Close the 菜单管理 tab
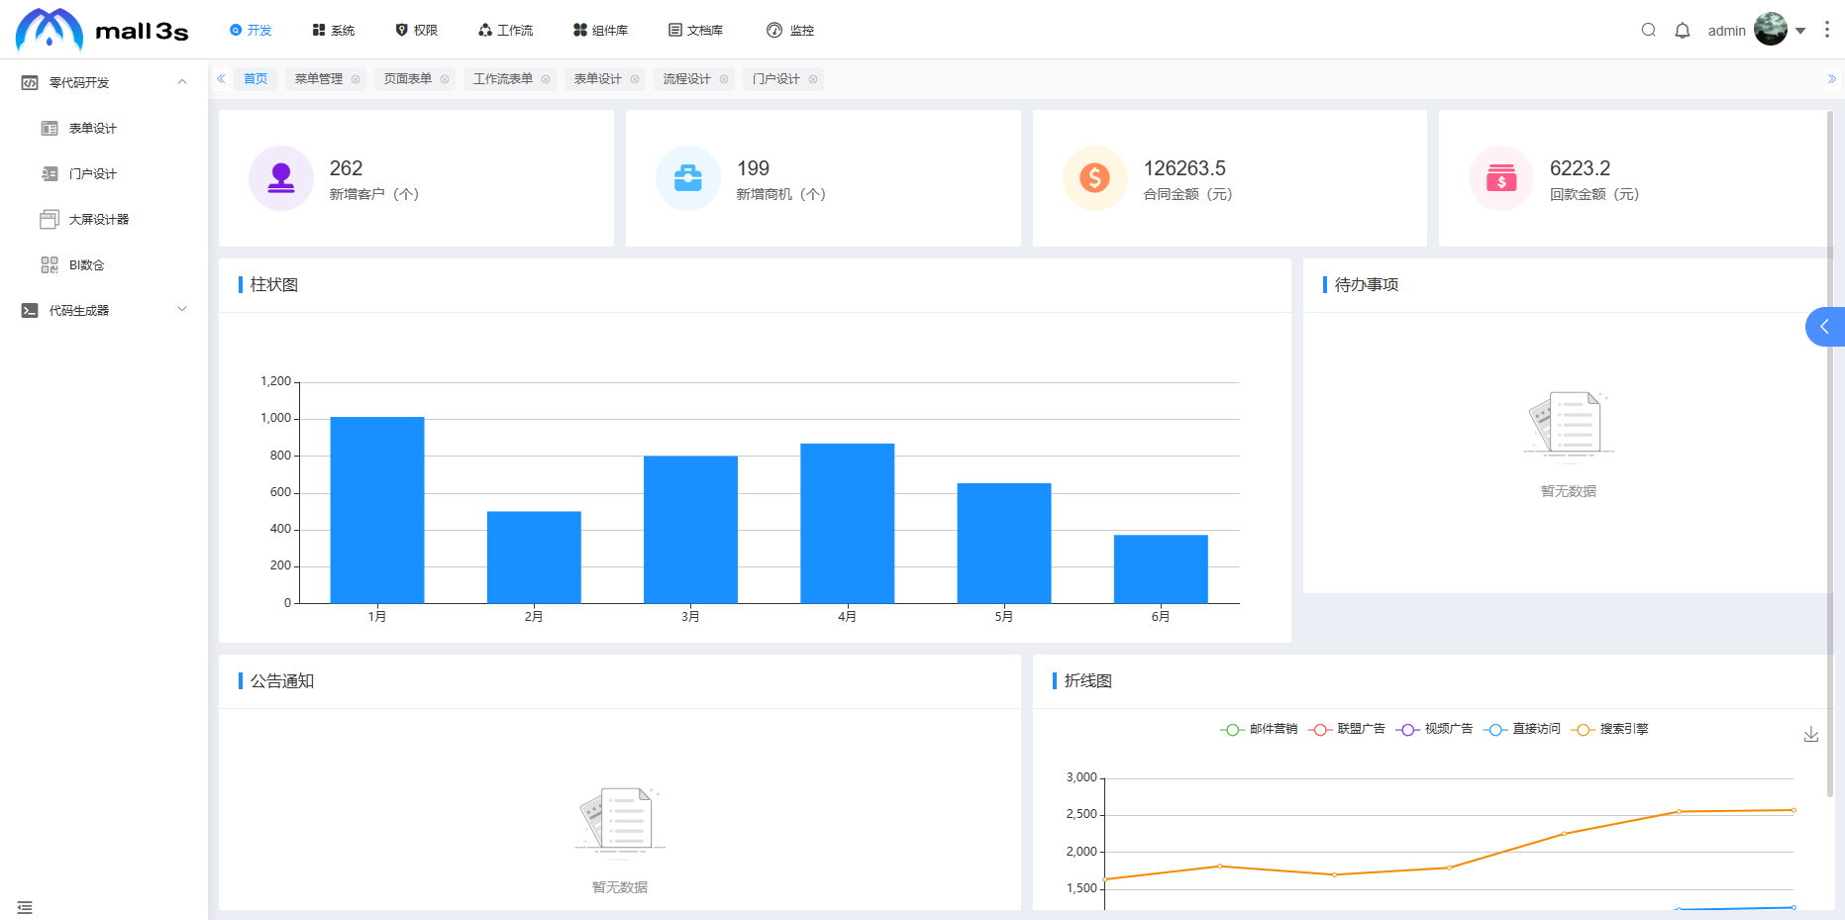 pos(356,79)
